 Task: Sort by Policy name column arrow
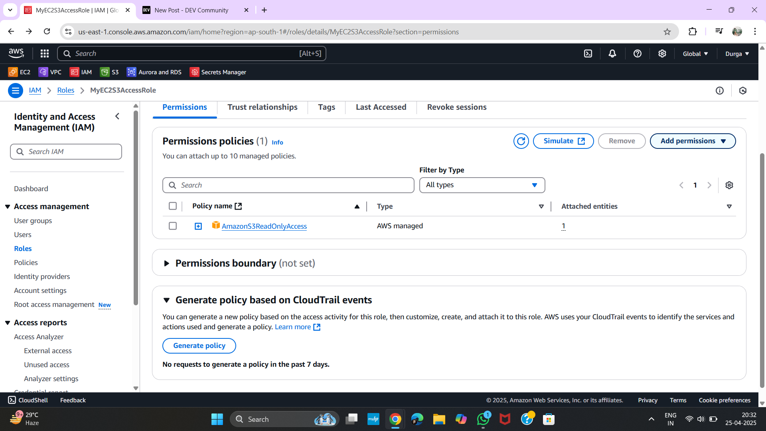coord(357,206)
